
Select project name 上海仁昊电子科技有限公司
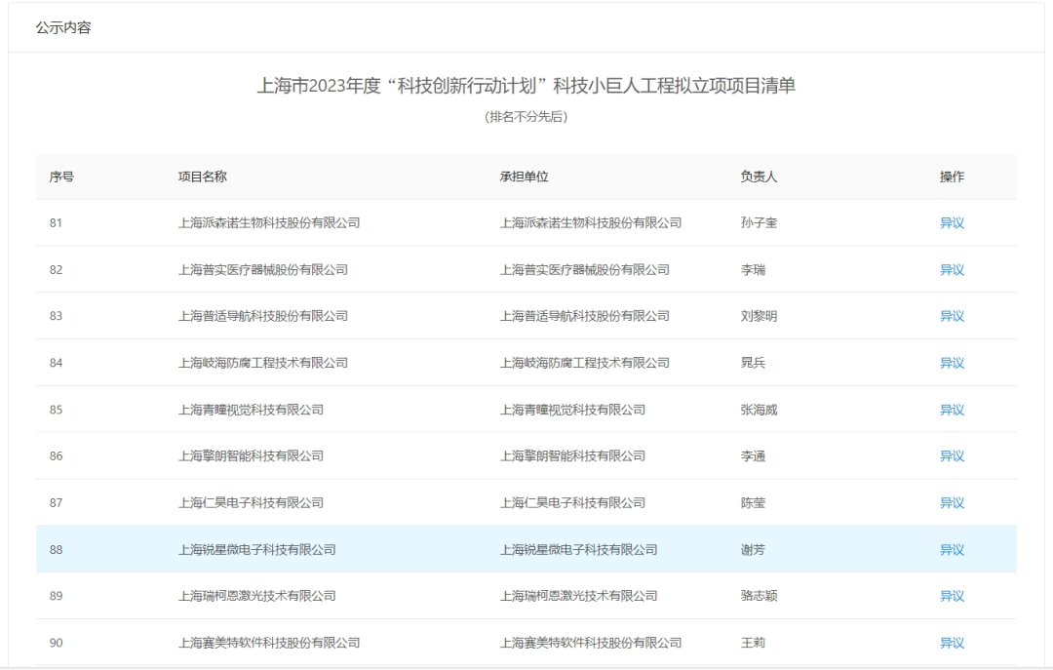point(251,503)
